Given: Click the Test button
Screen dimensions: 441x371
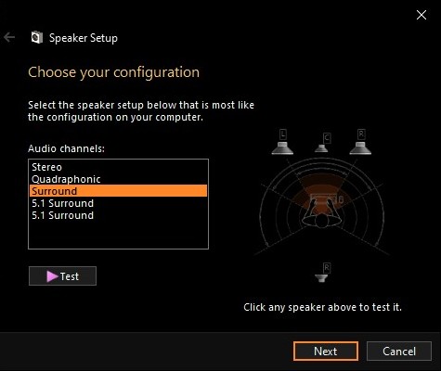Looking at the screenshot, I should click(62, 276).
